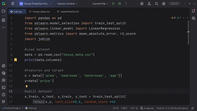Click line number 15 in the gutter
Image resolution: width=197 pixels, height=111 pixels.
pos(10,91)
